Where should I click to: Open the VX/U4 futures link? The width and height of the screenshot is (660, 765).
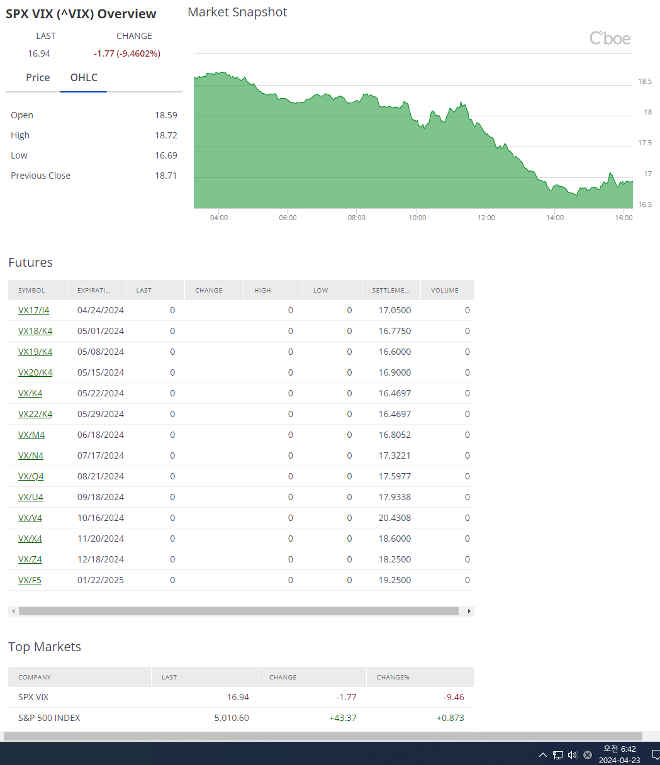click(x=31, y=497)
